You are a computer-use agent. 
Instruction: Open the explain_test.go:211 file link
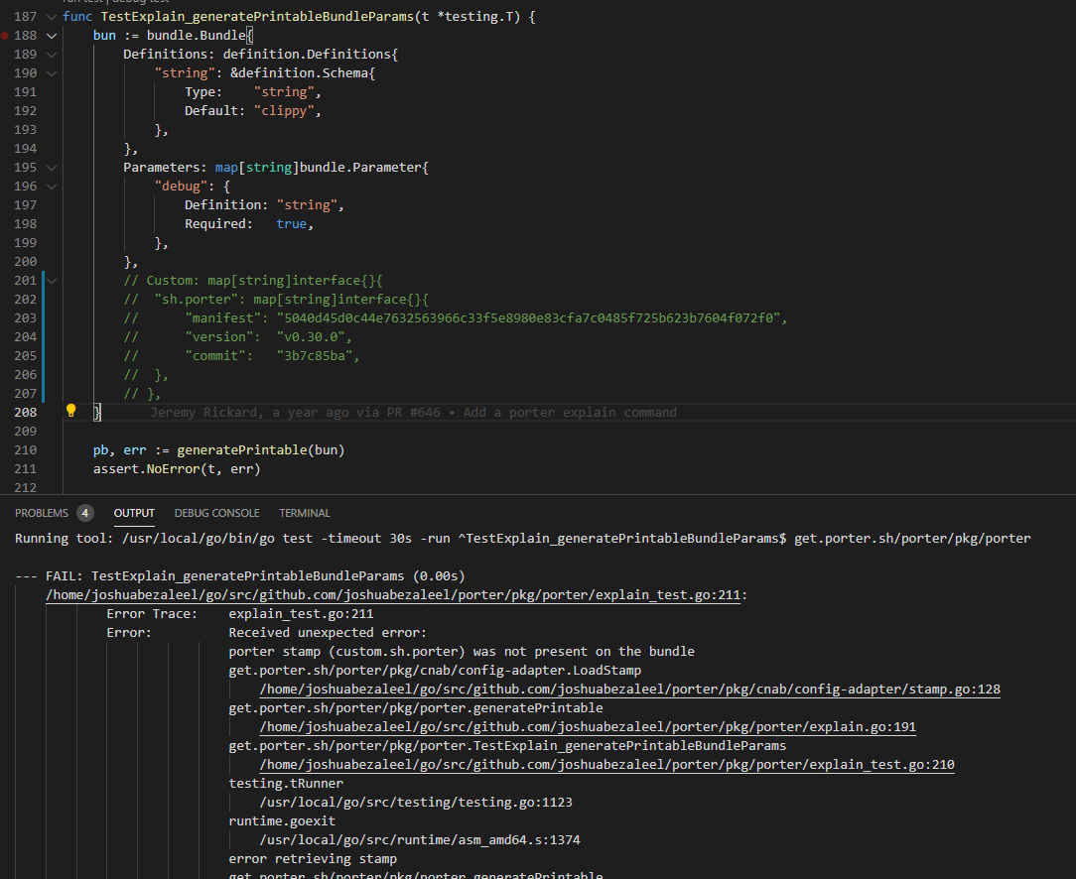[x=393, y=595]
